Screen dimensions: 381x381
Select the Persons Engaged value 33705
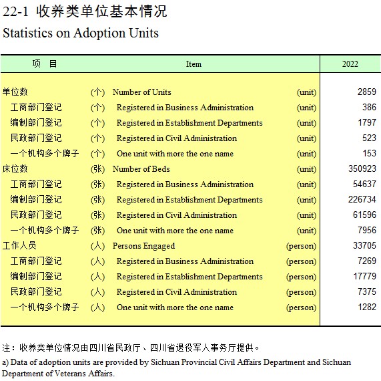point(364,245)
